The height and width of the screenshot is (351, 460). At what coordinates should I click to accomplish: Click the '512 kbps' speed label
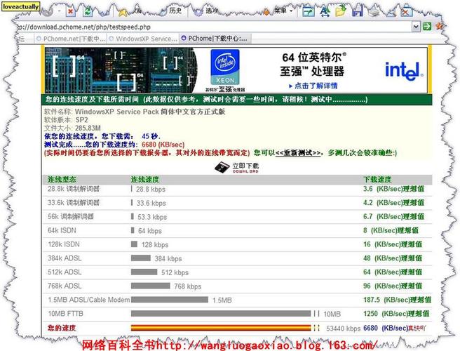click(175, 272)
